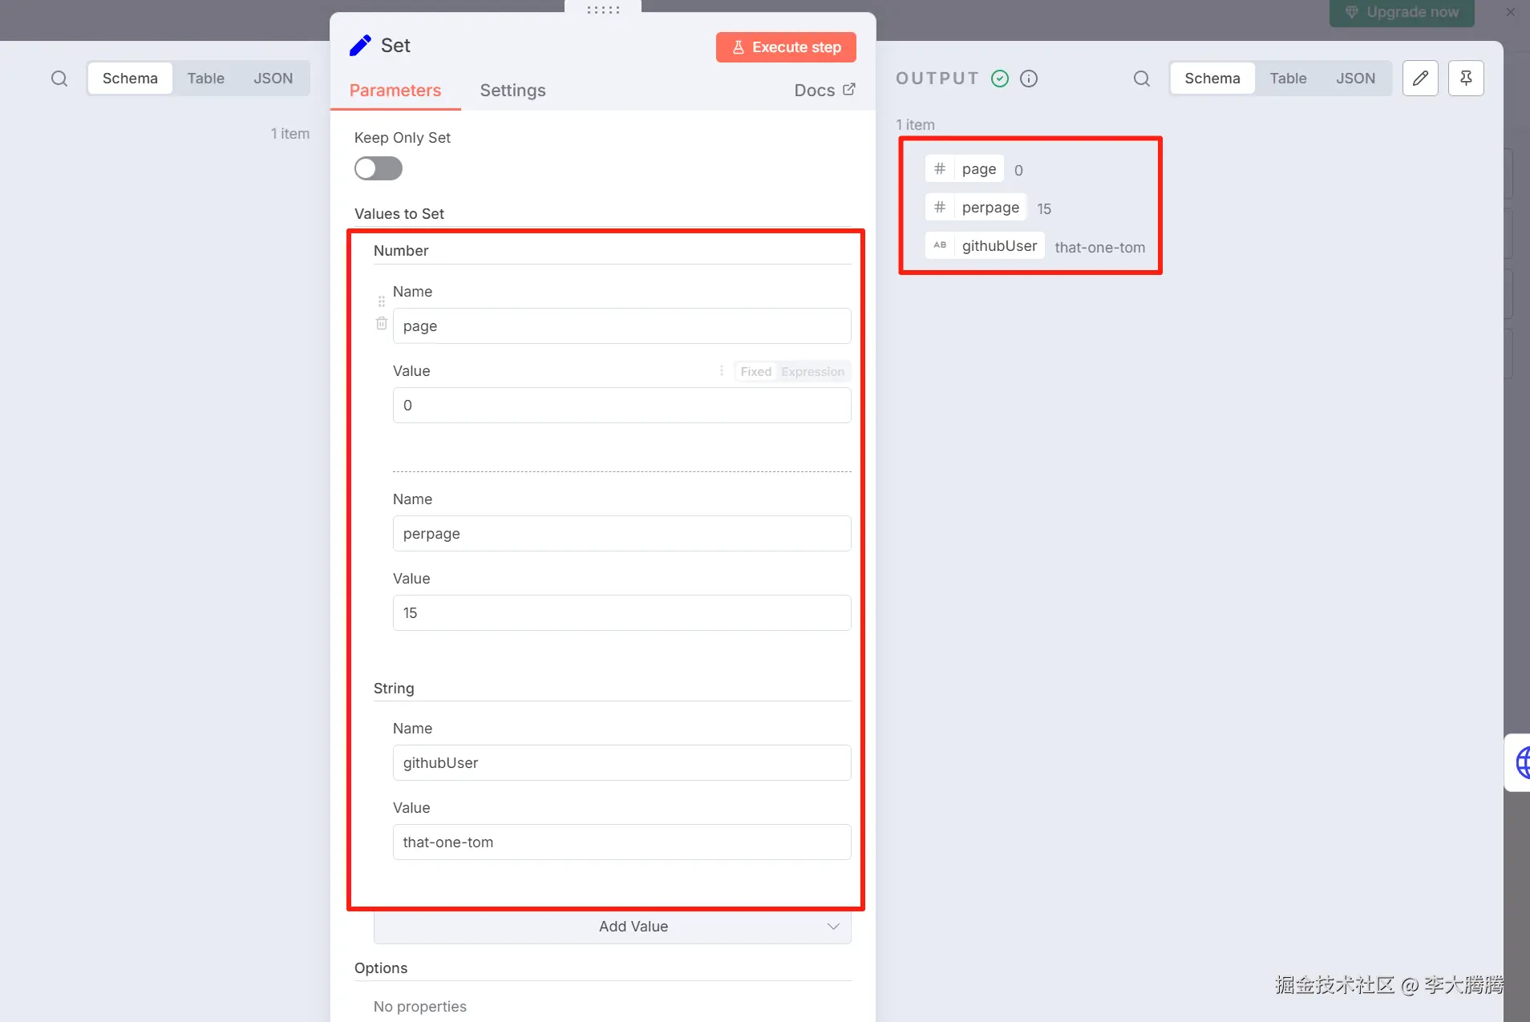The height and width of the screenshot is (1022, 1530).
Task: Switch Value mode to Expression
Action: 812,372
